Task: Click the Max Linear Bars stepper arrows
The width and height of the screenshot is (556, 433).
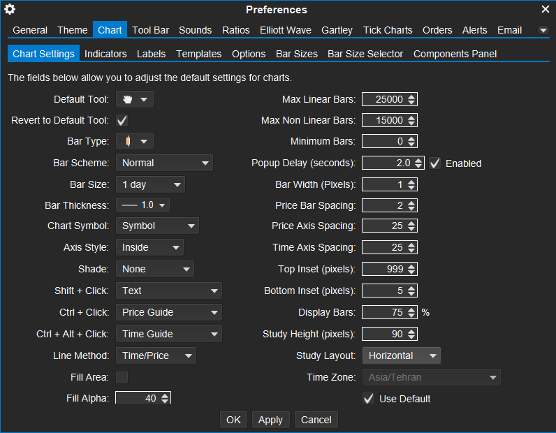Action: click(411, 99)
